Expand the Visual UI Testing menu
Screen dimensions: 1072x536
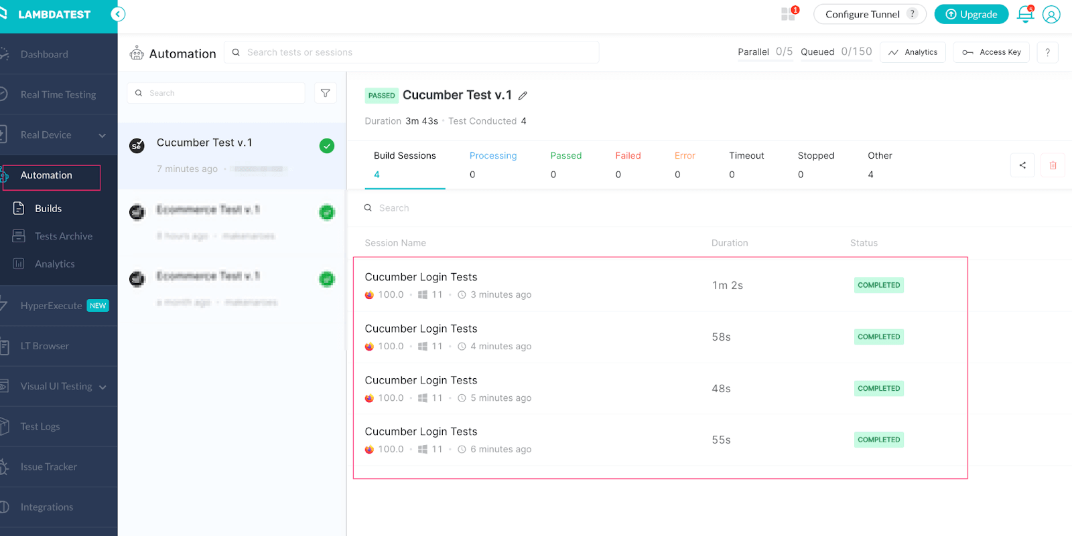point(103,387)
